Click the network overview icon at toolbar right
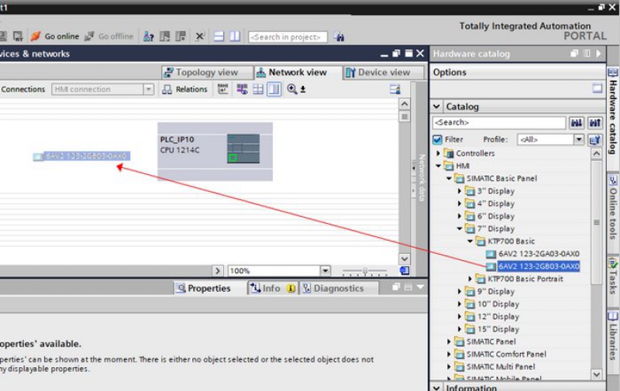 click(x=394, y=89)
